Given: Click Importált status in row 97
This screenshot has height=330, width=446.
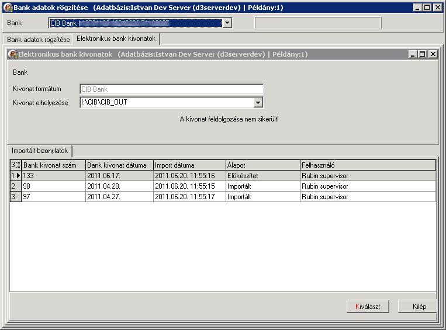Looking at the screenshot, I should [263, 197].
